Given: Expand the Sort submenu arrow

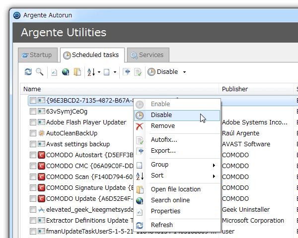Looking at the screenshot, I should (214, 177).
